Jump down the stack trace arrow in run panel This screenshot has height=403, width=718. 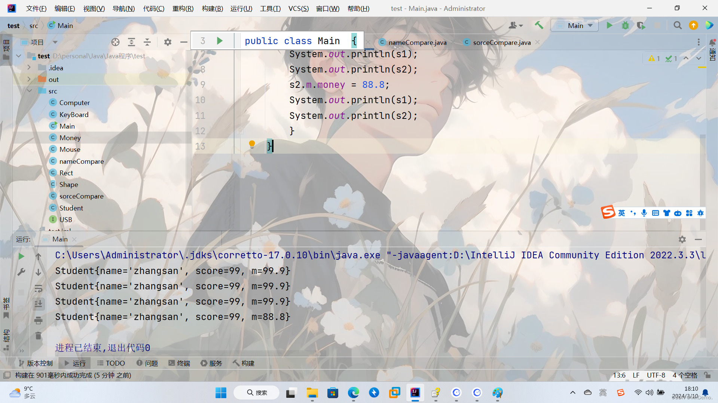[38, 272]
